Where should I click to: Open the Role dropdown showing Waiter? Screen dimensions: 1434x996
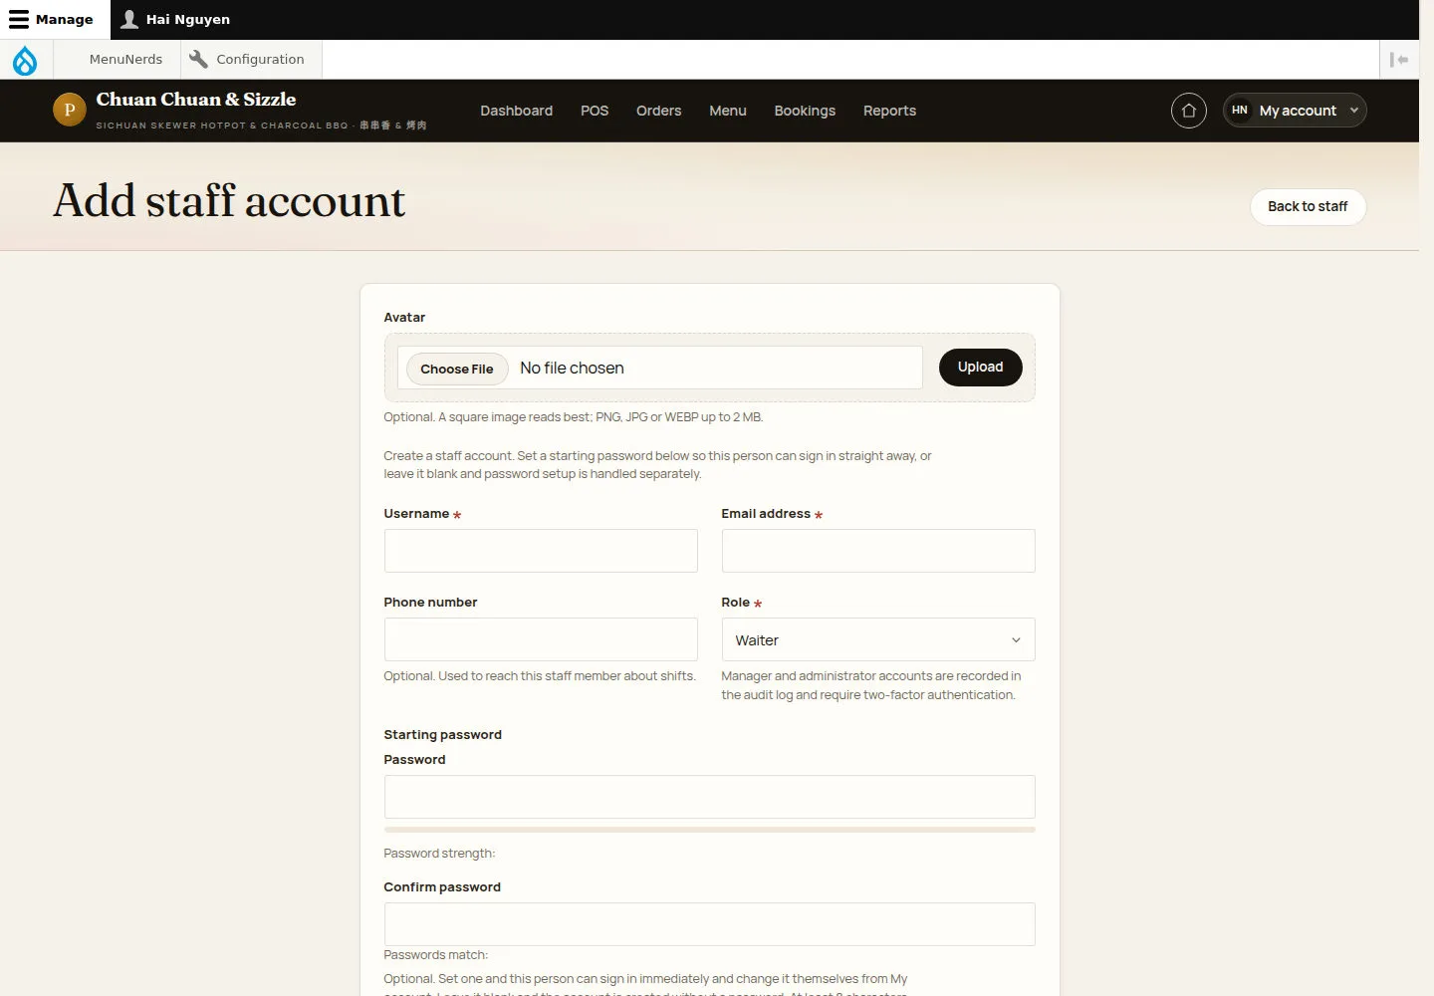[878, 639]
